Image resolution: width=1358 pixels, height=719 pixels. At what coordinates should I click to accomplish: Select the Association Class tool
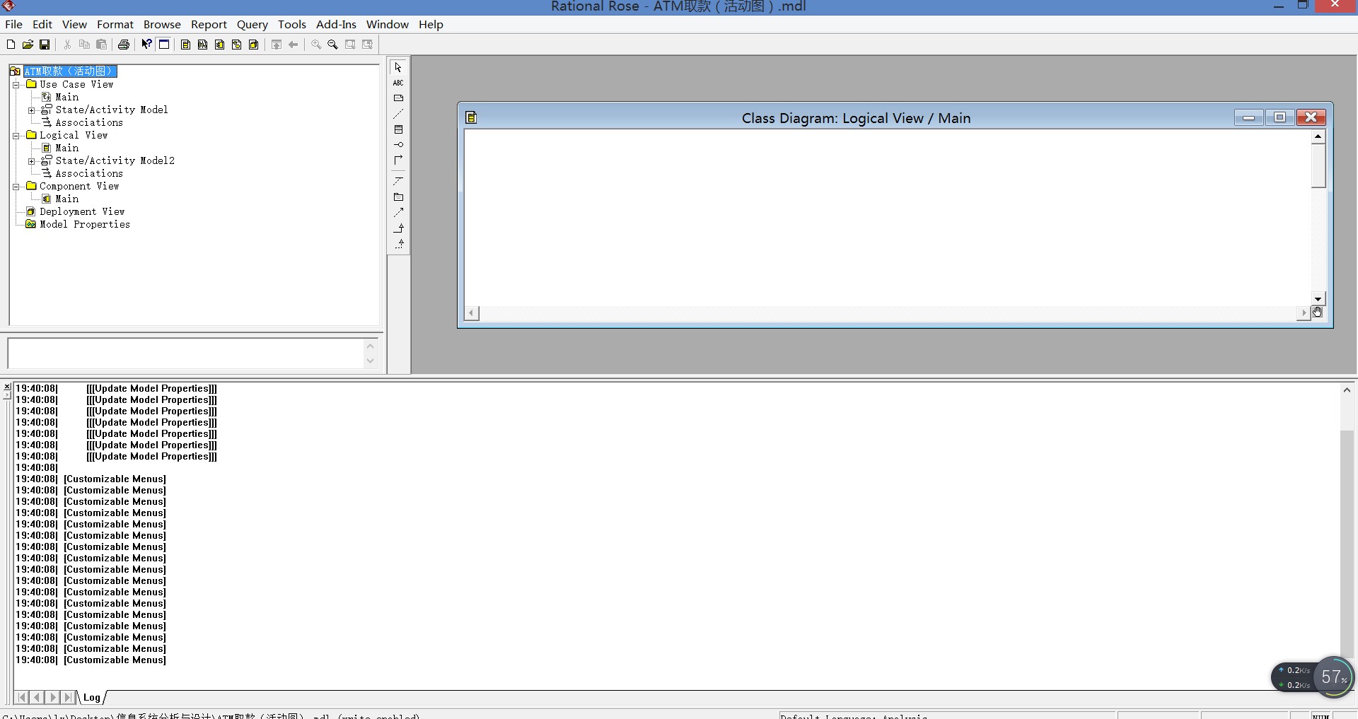[399, 181]
